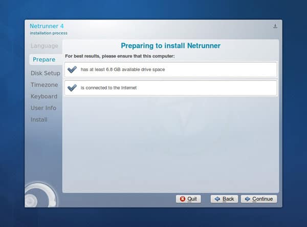Screen dimensions: 307x227
Task: Open the User Info step
Action: coord(43,108)
